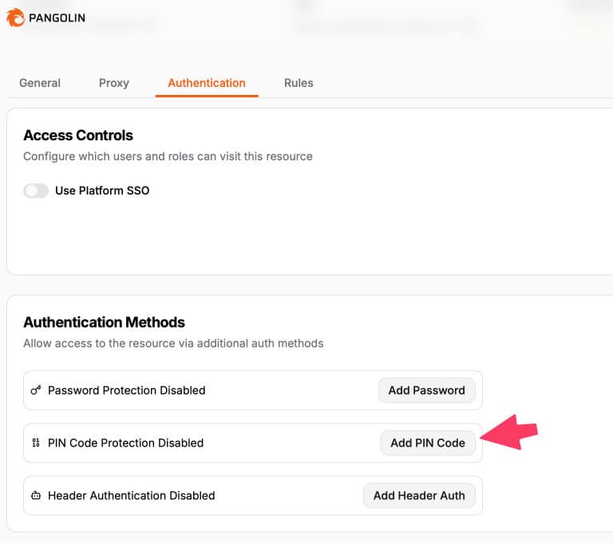Image resolution: width=613 pixels, height=543 pixels.
Task: Open the General tab
Action: click(40, 83)
